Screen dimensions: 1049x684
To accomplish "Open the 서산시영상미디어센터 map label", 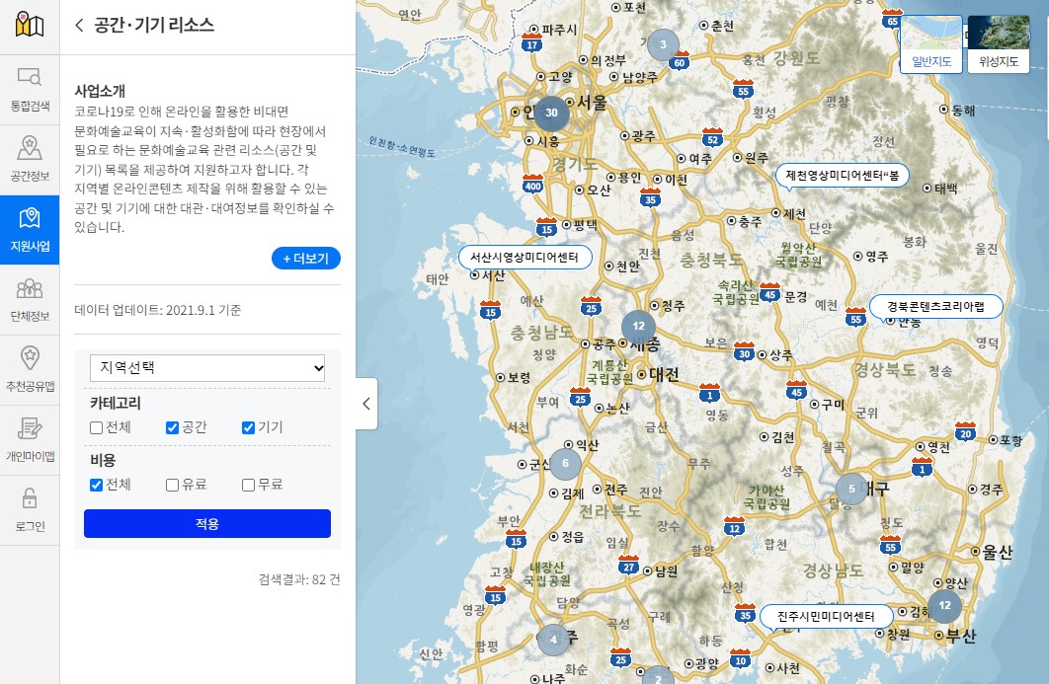I will pos(524,257).
